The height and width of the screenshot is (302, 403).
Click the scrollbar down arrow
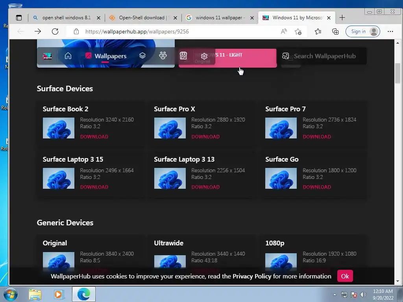pyautogui.click(x=397, y=281)
